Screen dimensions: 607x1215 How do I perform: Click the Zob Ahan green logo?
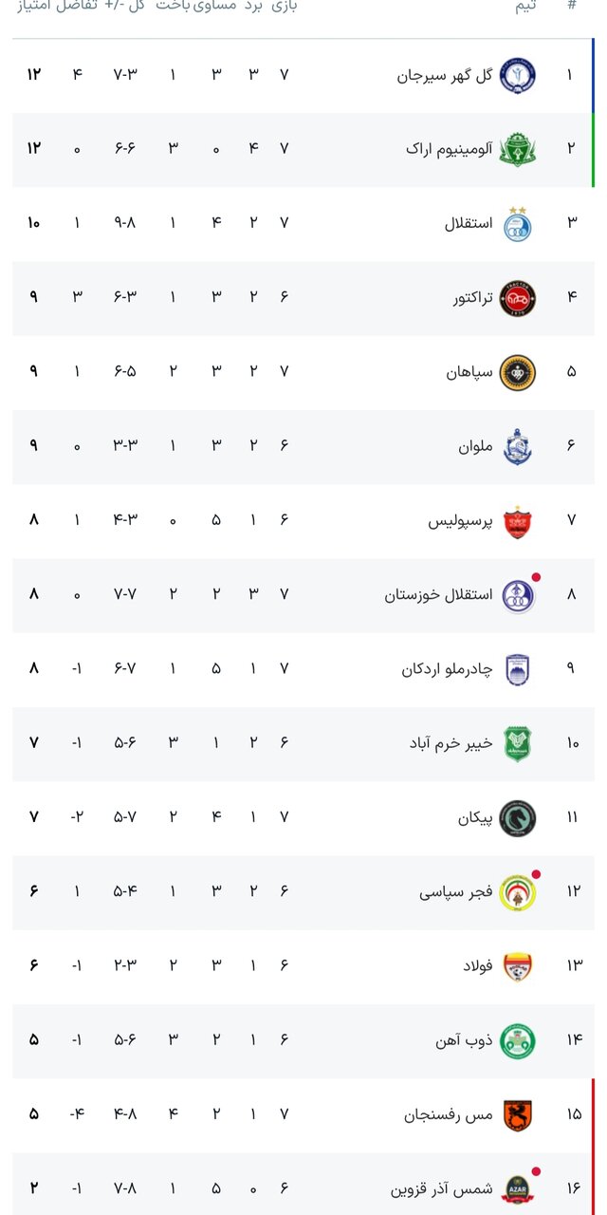(517, 1040)
